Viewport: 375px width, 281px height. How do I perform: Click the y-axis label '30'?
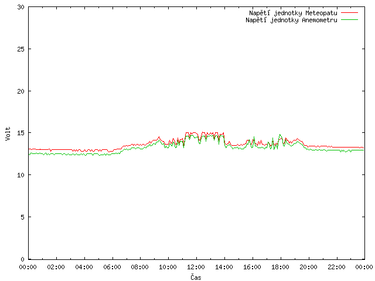pos(21,7)
